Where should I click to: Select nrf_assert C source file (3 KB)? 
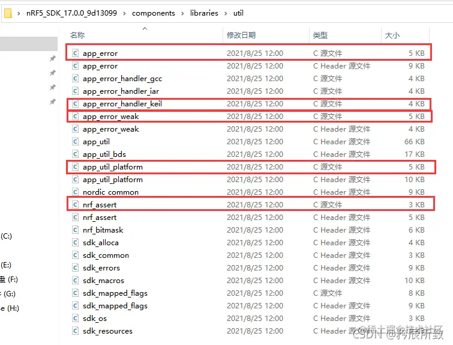(248, 204)
